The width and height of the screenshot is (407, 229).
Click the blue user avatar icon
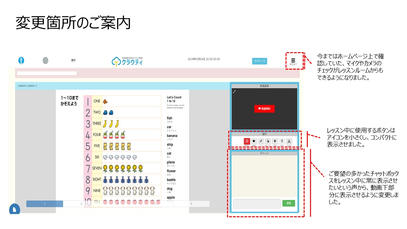point(21,60)
